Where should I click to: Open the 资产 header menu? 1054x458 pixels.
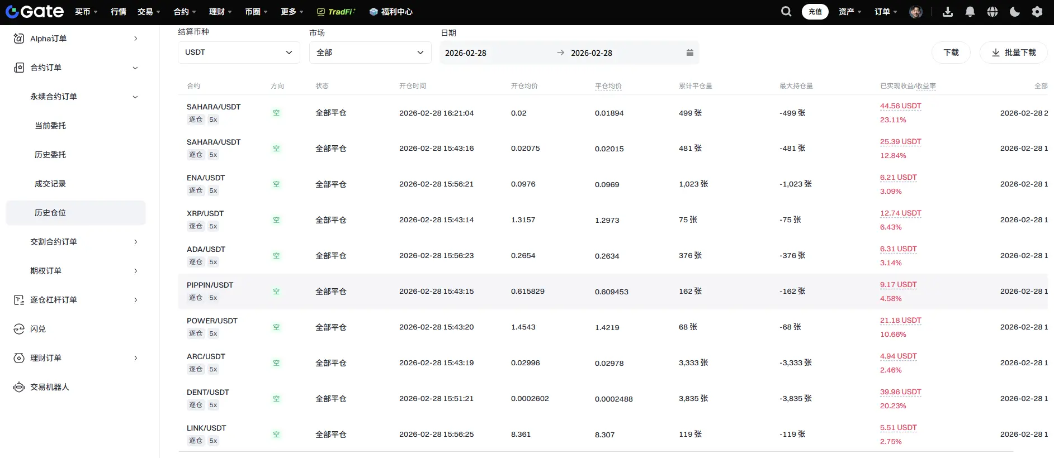tap(850, 12)
